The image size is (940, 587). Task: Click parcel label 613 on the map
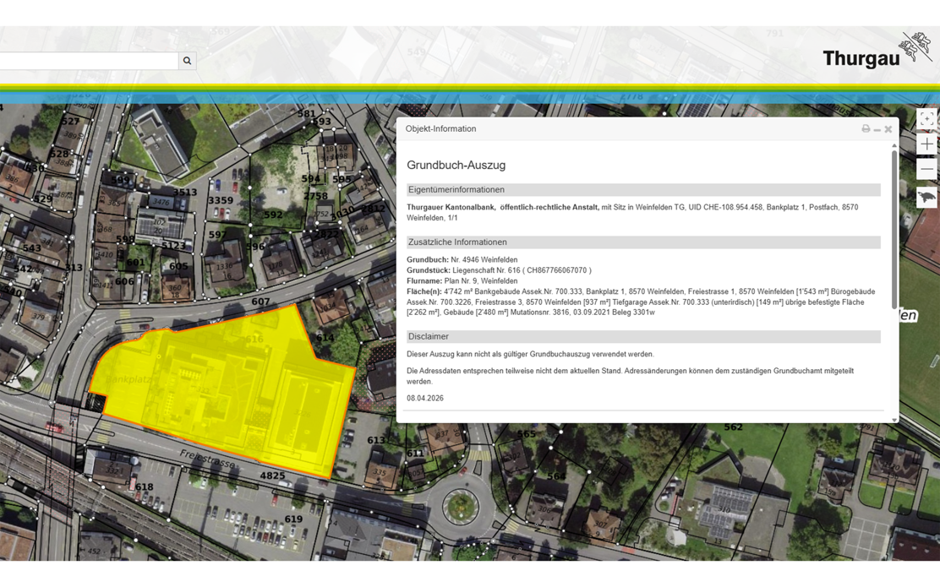(376, 440)
